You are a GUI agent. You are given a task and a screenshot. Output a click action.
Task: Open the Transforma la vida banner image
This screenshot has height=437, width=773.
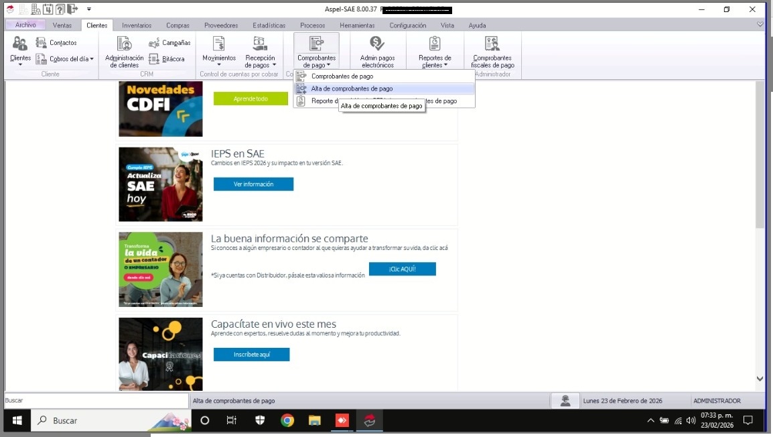click(x=161, y=269)
